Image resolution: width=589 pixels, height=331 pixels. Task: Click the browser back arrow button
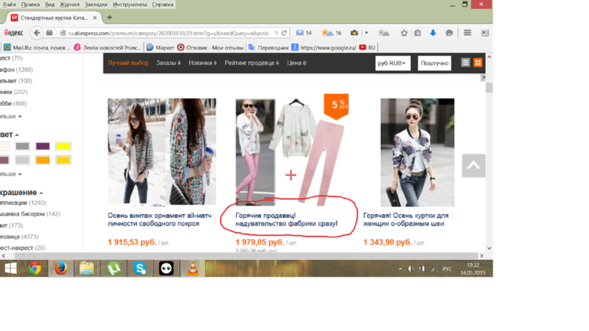[x=36, y=33]
